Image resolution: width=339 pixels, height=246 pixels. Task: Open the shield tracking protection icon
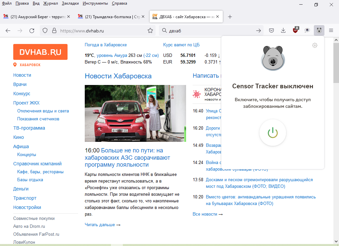(45, 31)
